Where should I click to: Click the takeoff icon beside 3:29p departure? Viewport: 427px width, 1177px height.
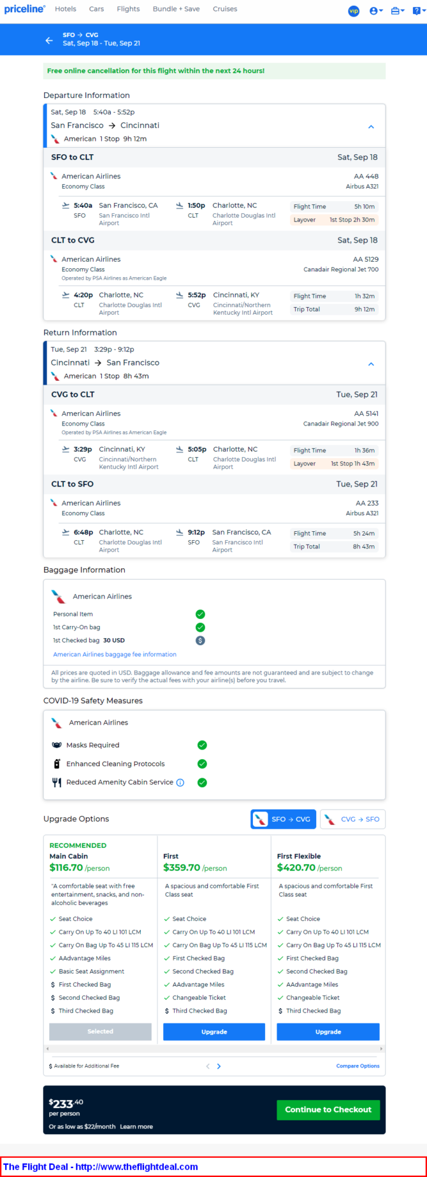coord(66,450)
